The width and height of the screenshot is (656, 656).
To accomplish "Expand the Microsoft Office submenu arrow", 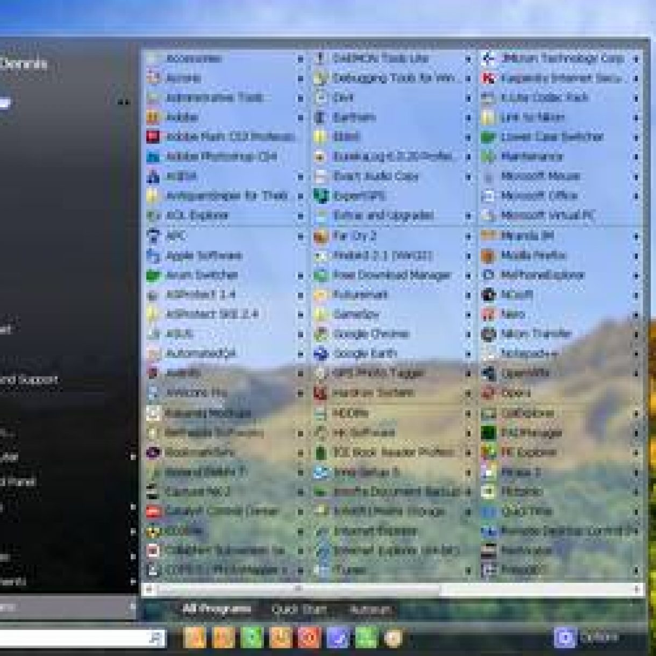I will point(636,196).
